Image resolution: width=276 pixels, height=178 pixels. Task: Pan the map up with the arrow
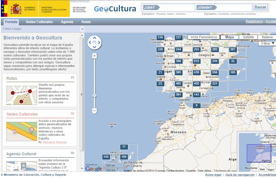[x=94, y=38]
